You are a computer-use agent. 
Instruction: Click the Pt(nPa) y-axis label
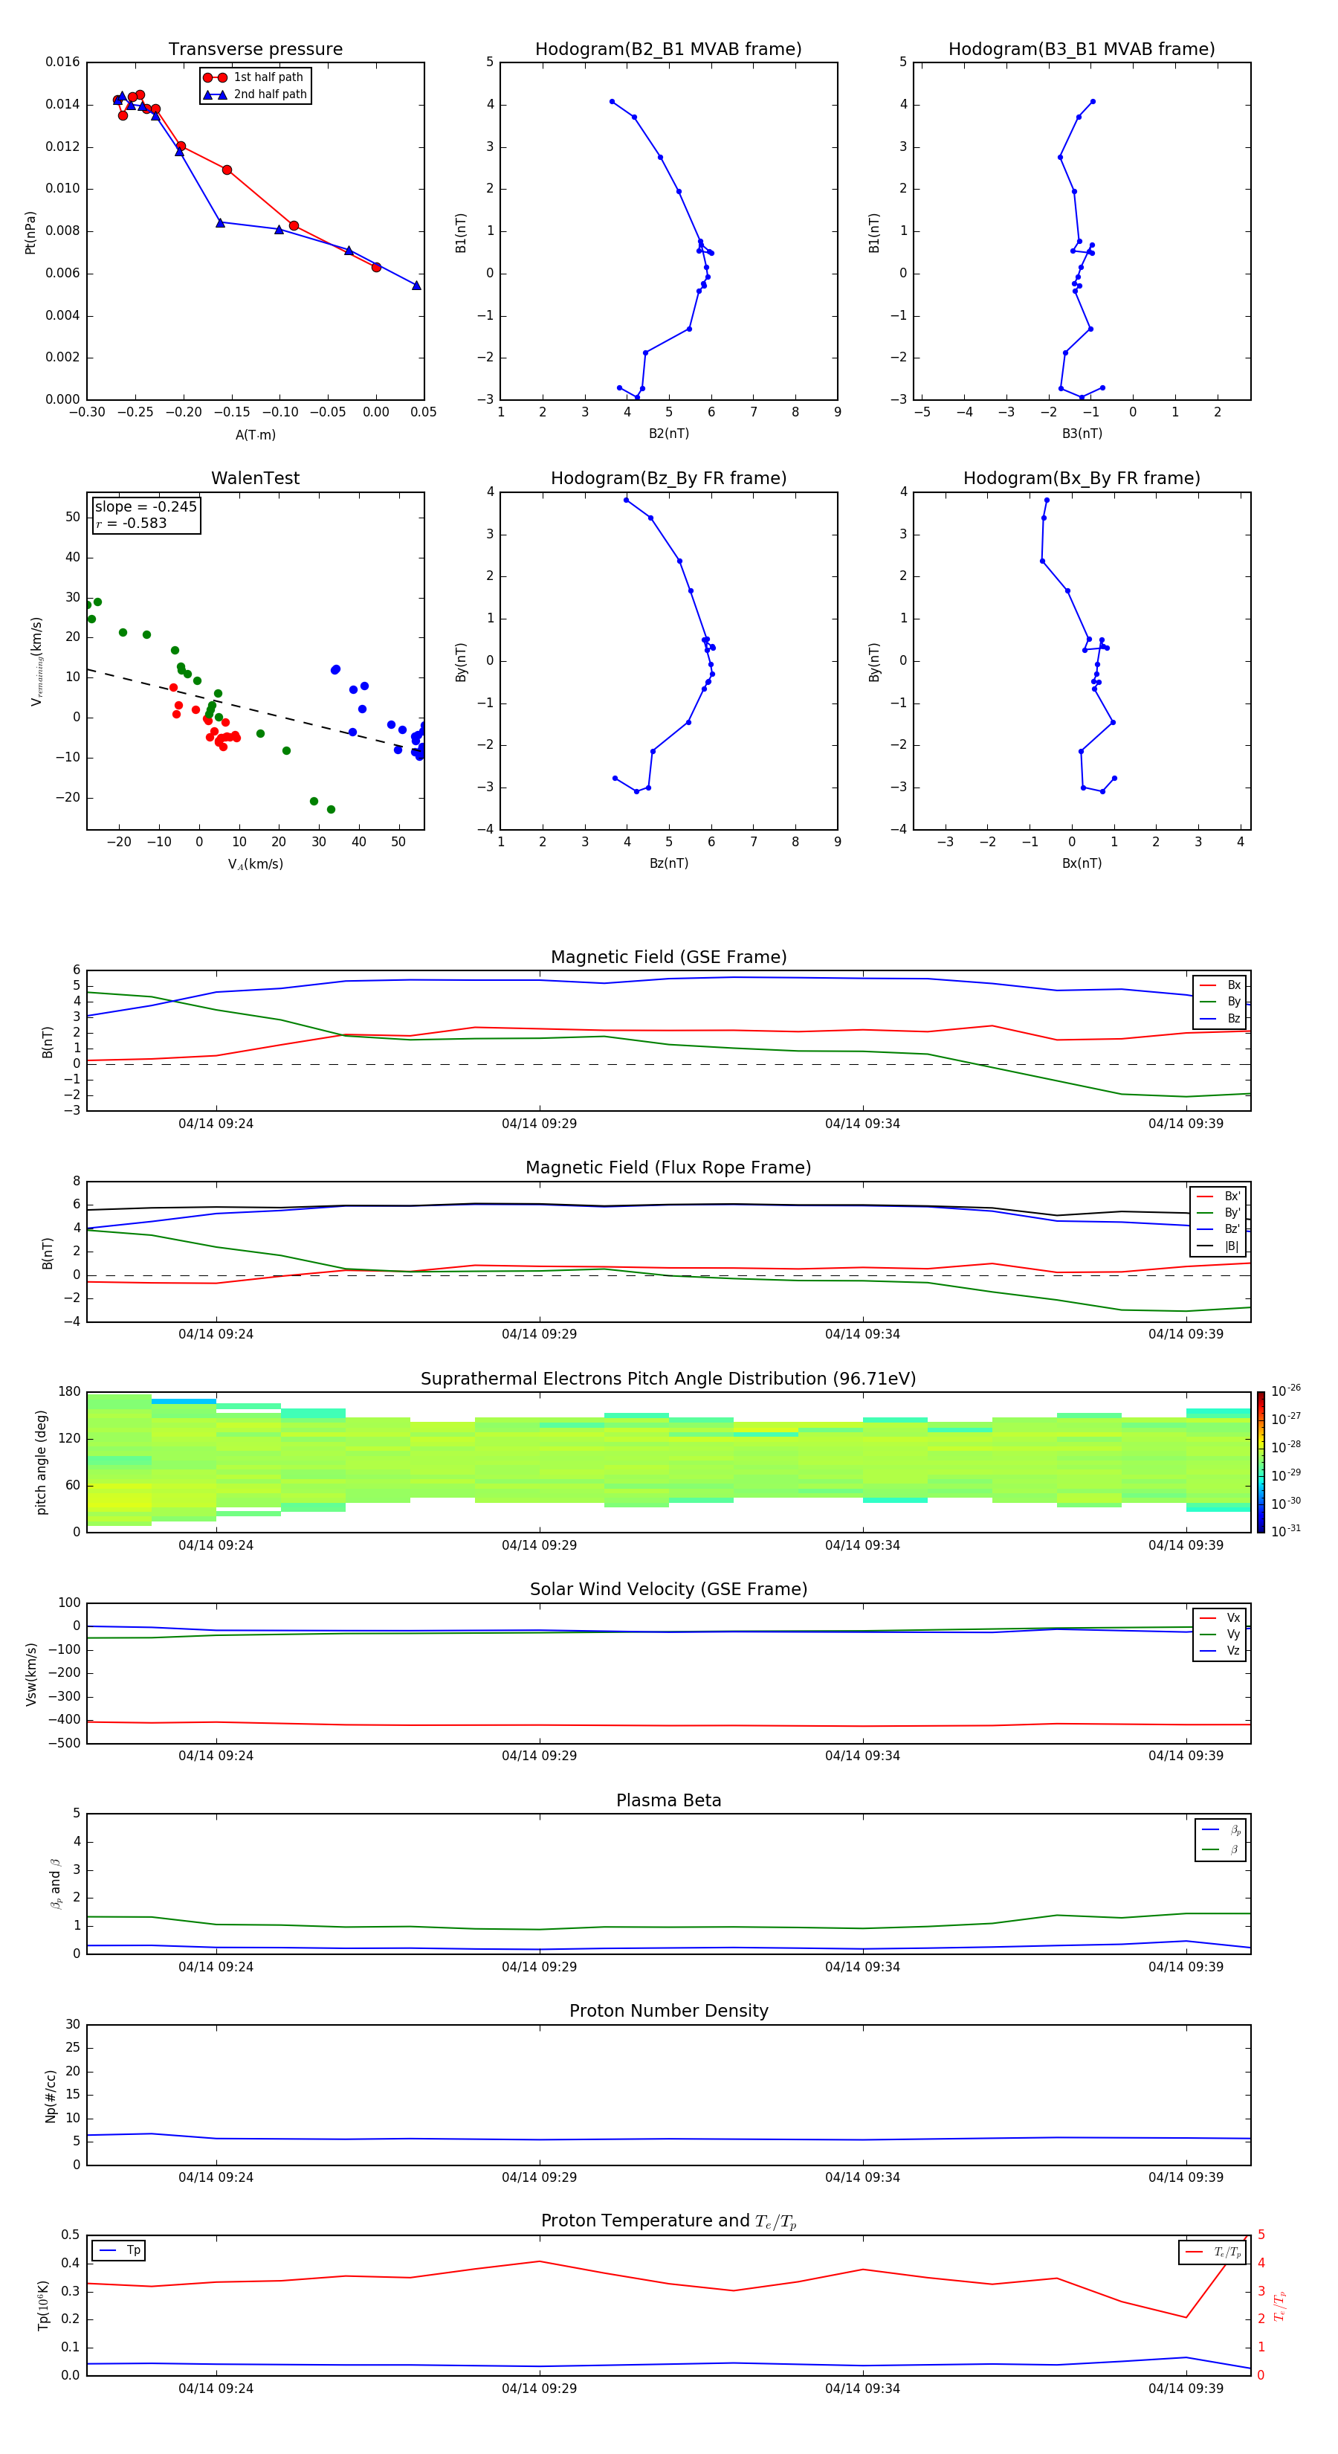(x=30, y=231)
